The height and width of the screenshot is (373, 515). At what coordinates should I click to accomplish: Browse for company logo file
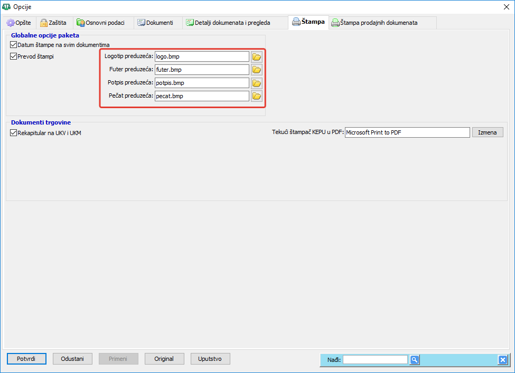point(257,56)
